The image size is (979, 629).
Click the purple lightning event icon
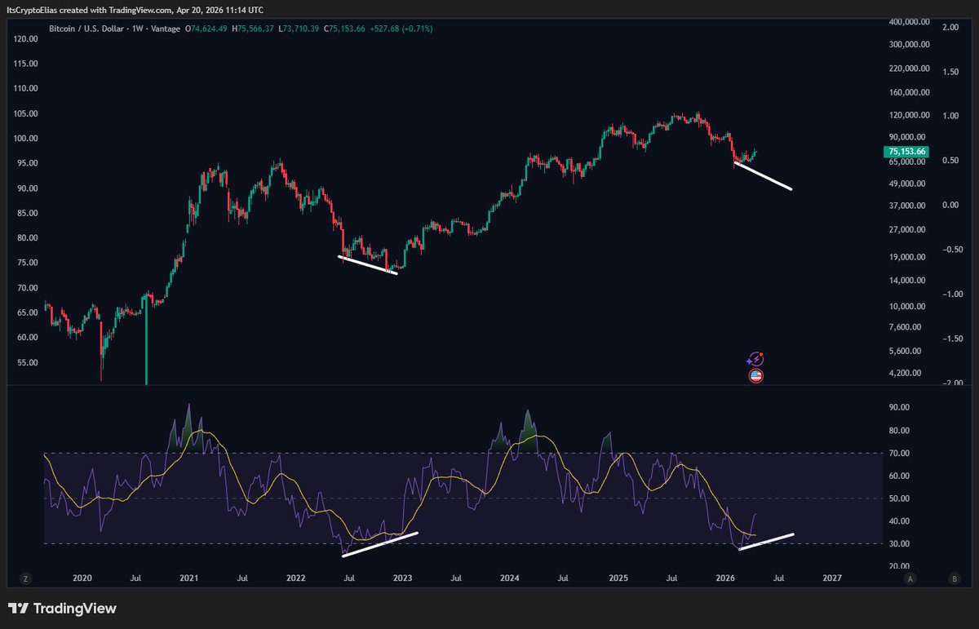(755, 359)
